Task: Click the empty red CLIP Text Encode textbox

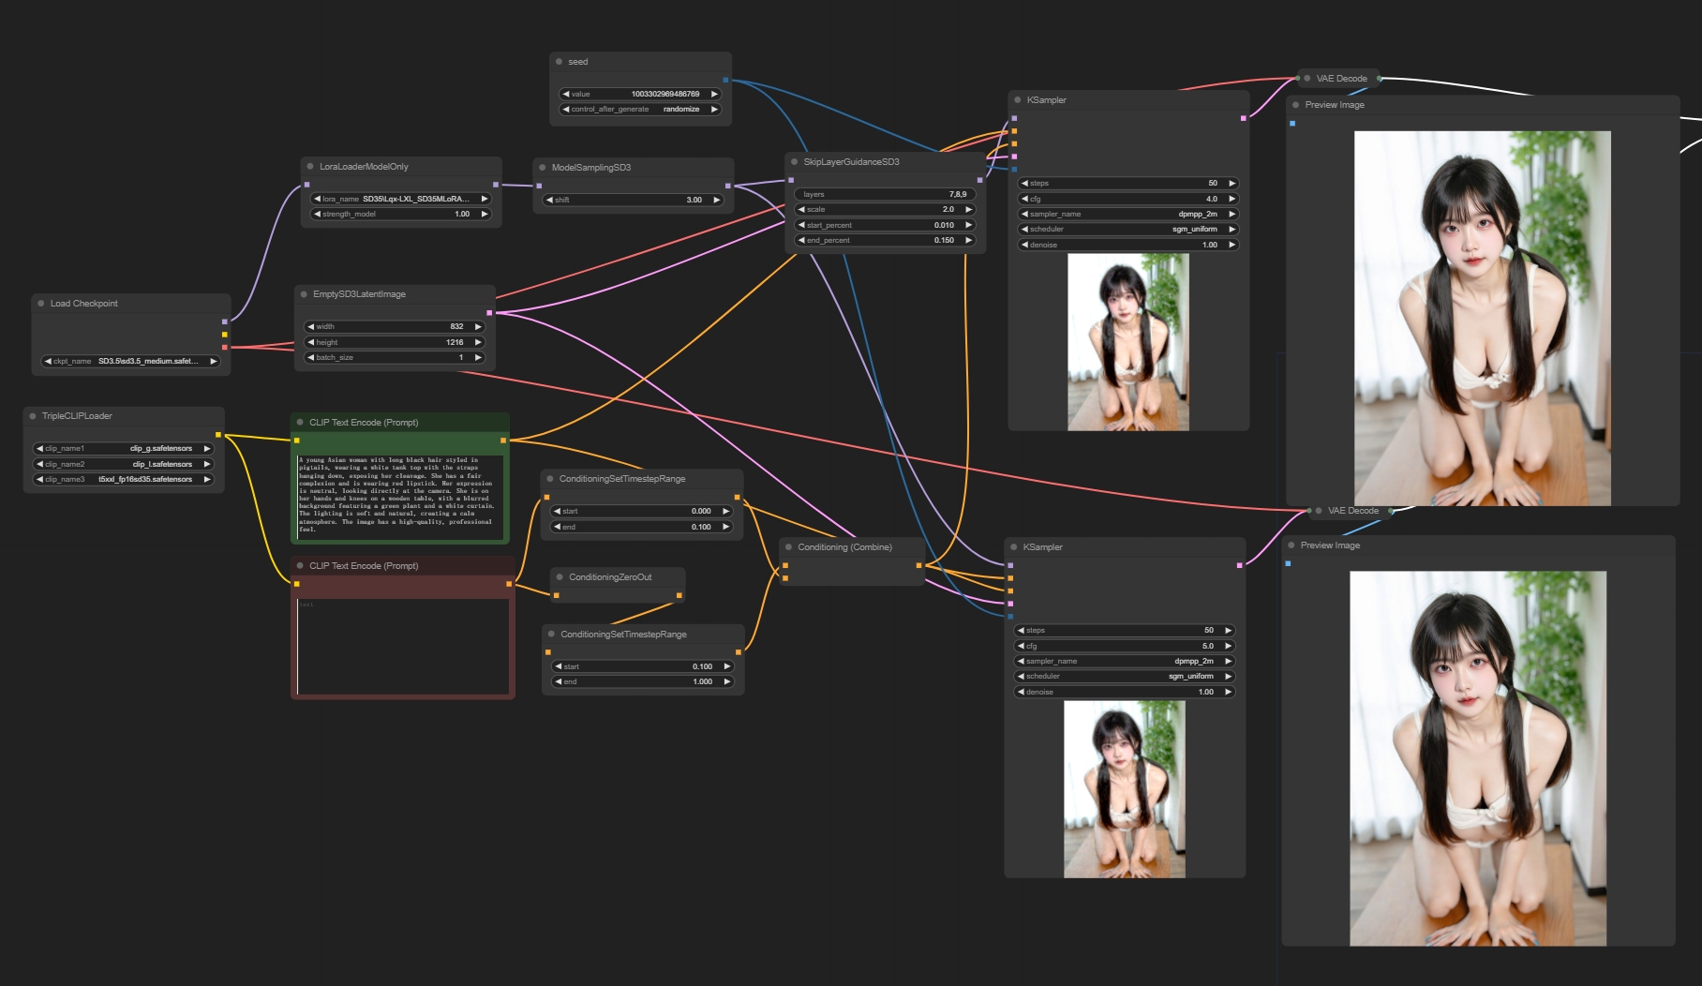Action: click(x=403, y=647)
